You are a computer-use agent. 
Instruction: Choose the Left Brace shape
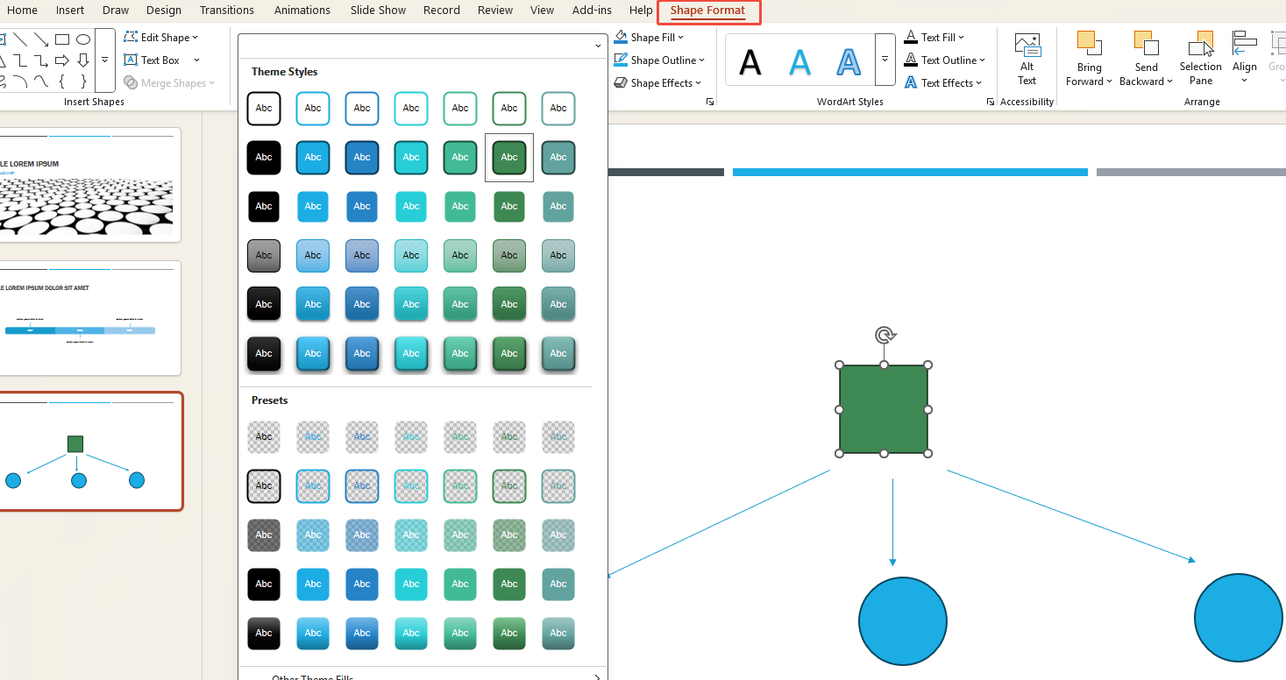[62, 82]
